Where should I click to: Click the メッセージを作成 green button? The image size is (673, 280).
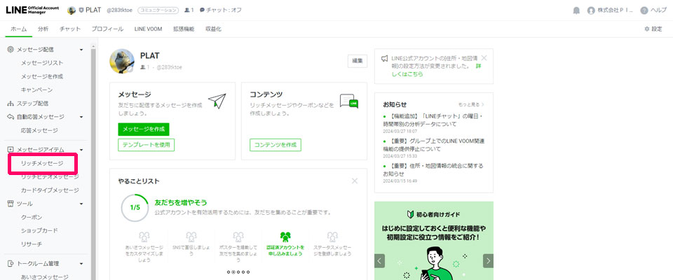(144, 129)
